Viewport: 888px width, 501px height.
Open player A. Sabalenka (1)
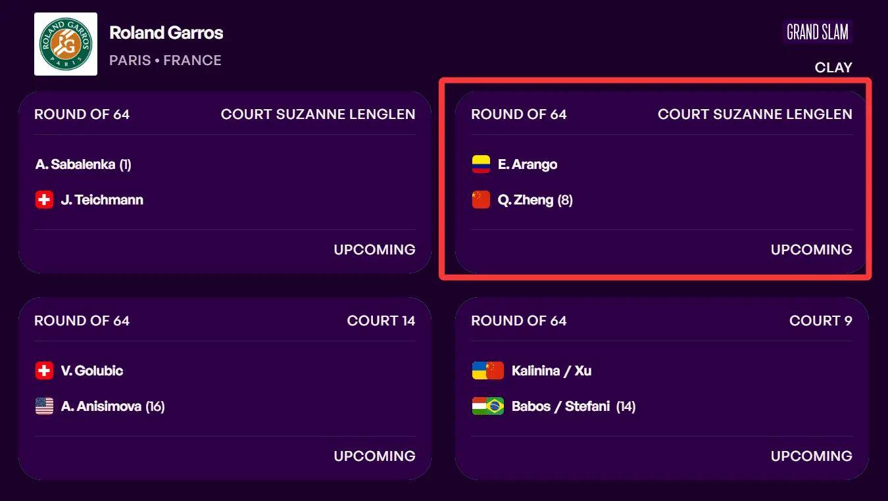[84, 164]
